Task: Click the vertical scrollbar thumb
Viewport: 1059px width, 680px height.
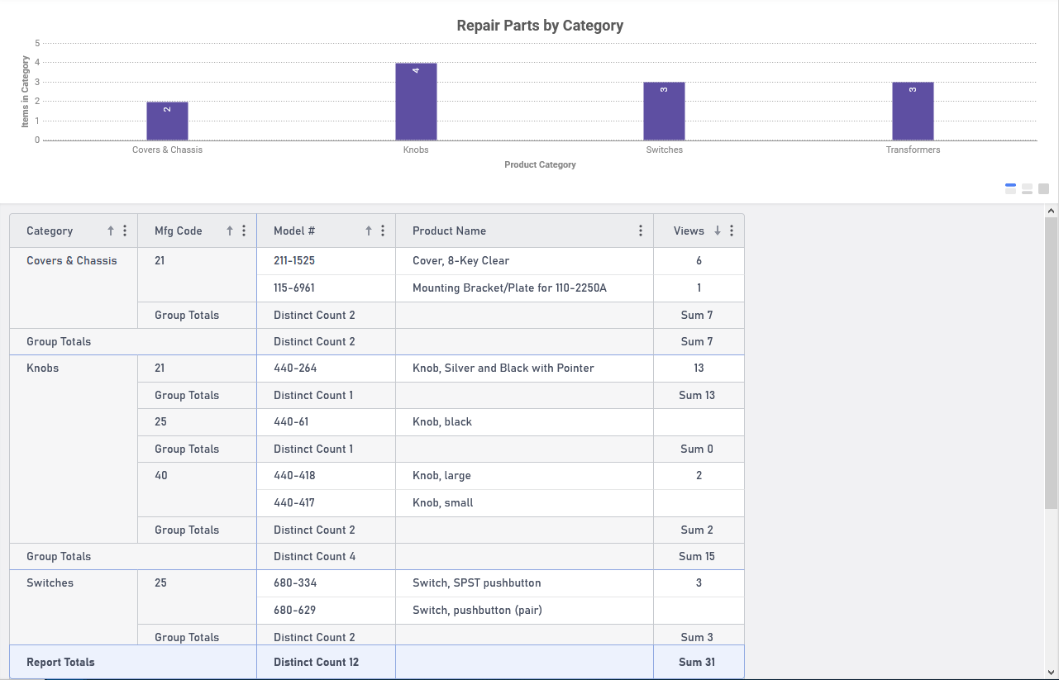Action: click(x=1051, y=363)
